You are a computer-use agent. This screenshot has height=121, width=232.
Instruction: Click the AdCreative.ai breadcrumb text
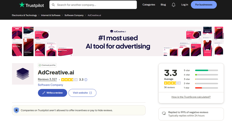click(94, 15)
